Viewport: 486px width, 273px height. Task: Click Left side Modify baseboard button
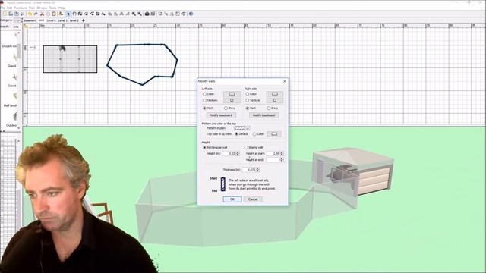pos(221,115)
